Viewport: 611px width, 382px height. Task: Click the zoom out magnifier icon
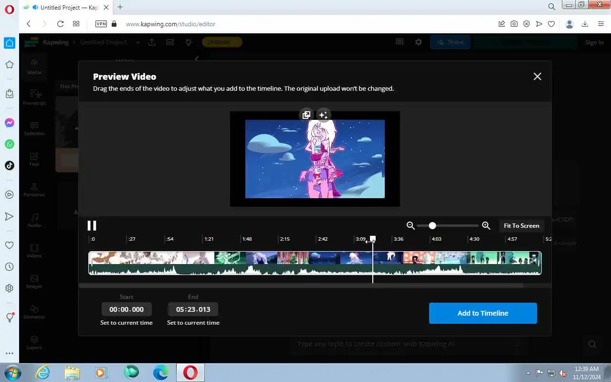click(410, 225)
